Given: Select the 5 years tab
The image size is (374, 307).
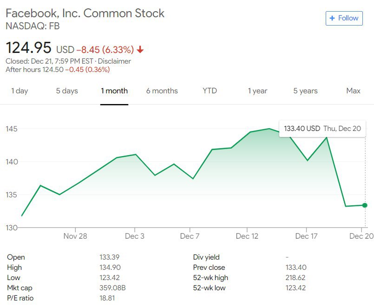Looking at the screenshot, I should point(305,91).
